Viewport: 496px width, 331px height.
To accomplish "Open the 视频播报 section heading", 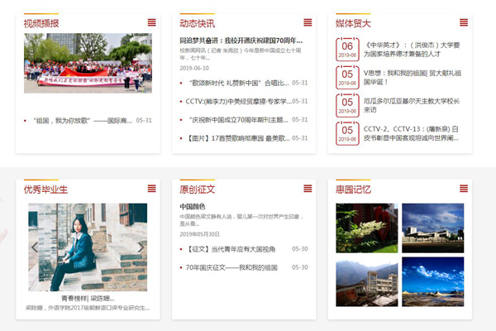I will pyautogui.click(x=41, y=23).
